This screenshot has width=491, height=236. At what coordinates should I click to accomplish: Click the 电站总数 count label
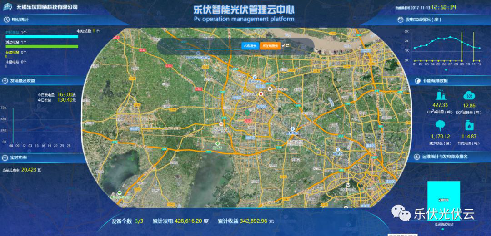(x=88, y=31)
